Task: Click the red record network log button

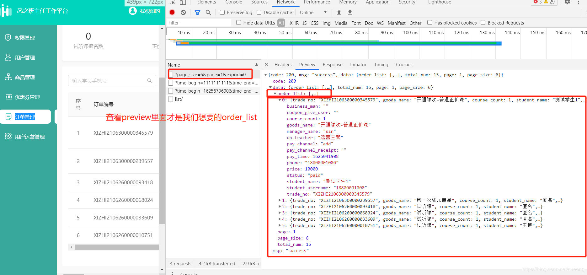Action: [x=172, y=13]
